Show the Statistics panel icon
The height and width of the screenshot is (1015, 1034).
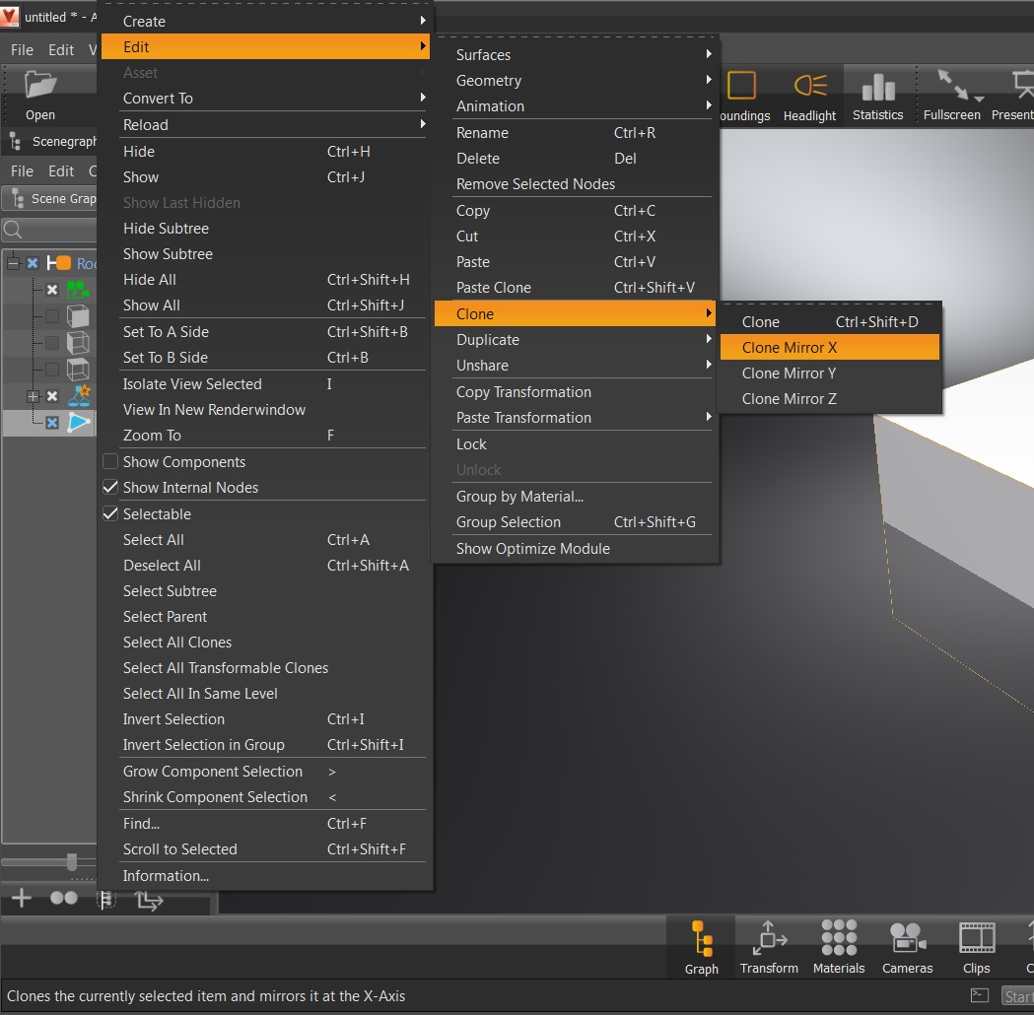click(876, 94)
